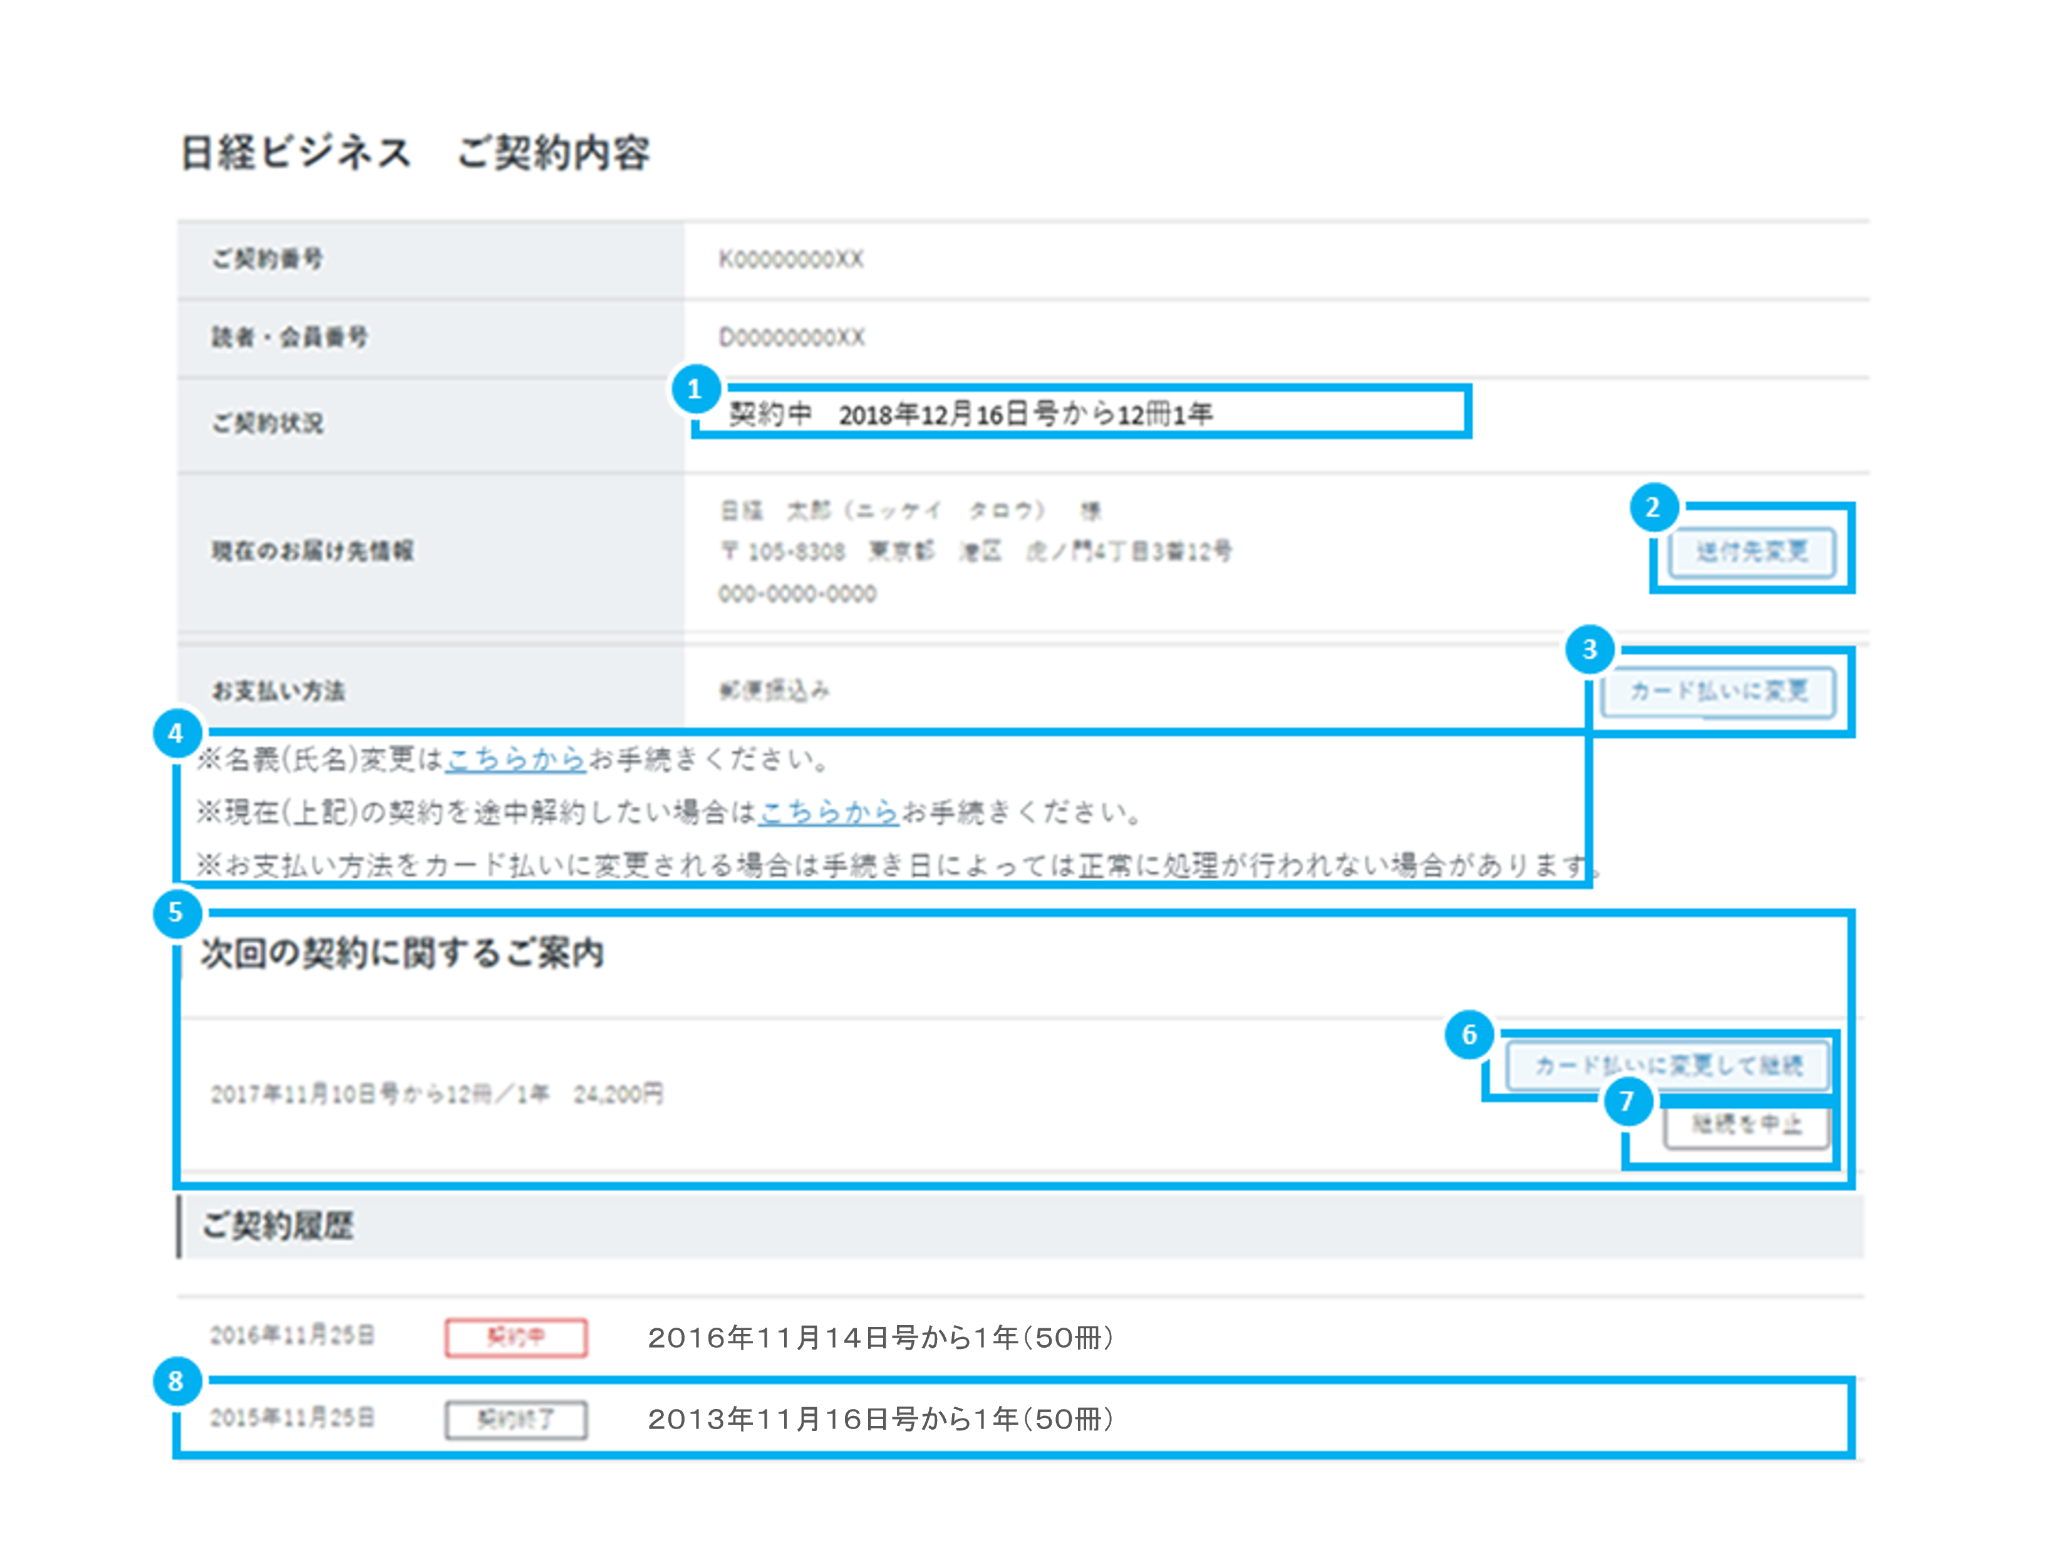The width and height of the screenshot is (2067, 1550).
Task: Click the 送付先変更 button
Action: click(x=1751, y=551)
